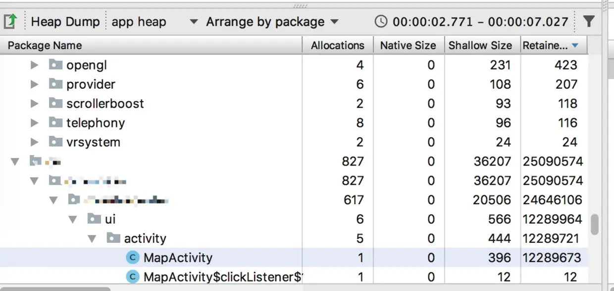Viewport: 614px width, 291px height.
Task: Click the telephony package folder icon
Action: (x=56, y=122)
